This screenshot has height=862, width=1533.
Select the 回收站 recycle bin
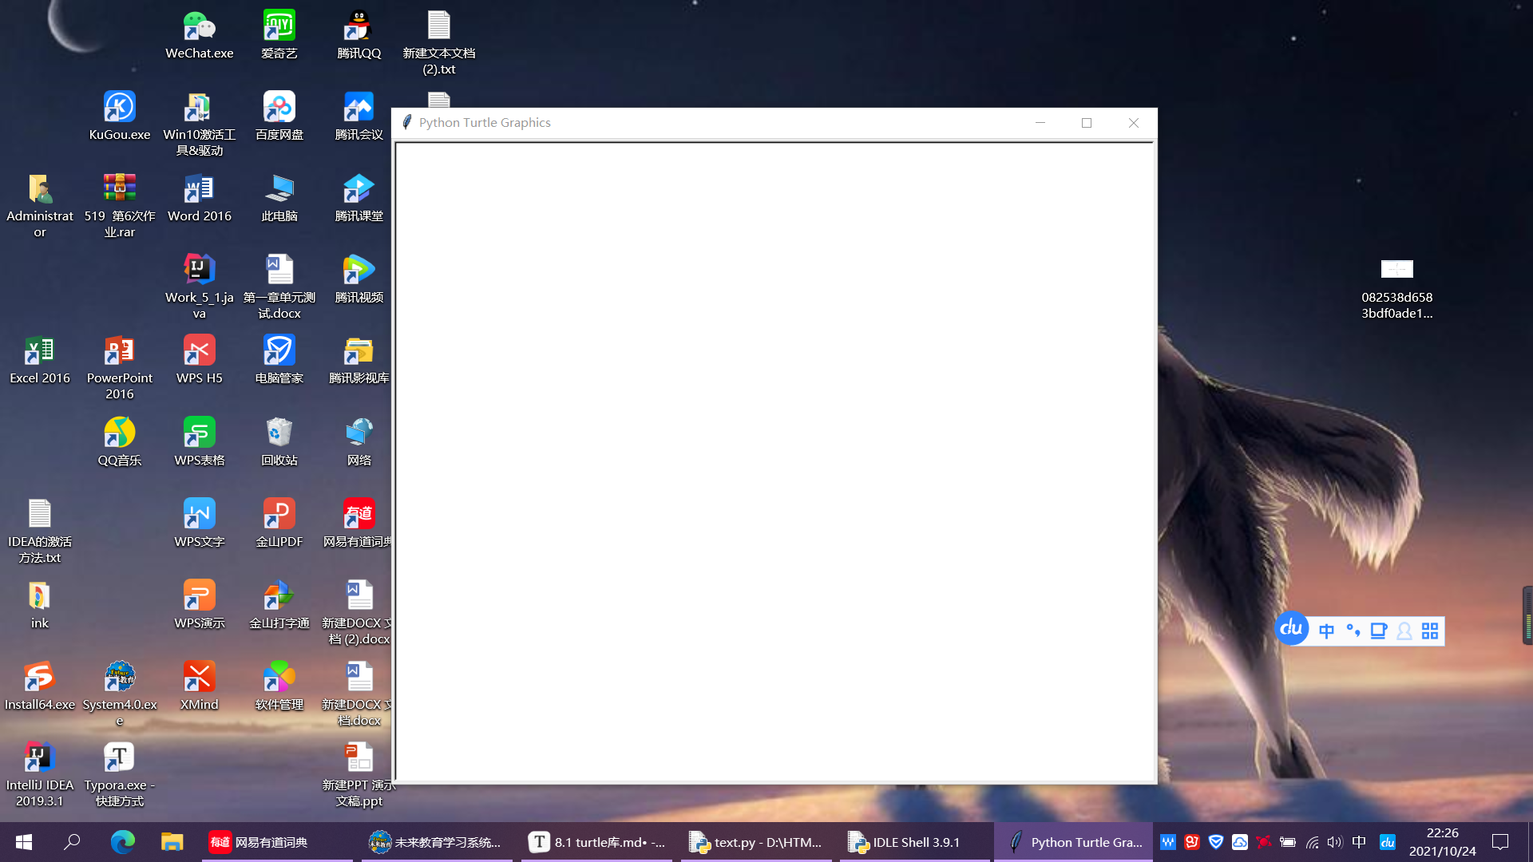(x=279, y=442)
